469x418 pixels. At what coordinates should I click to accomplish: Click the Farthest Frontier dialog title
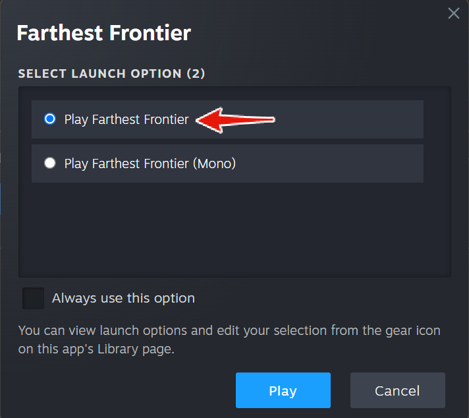(104, 33)
